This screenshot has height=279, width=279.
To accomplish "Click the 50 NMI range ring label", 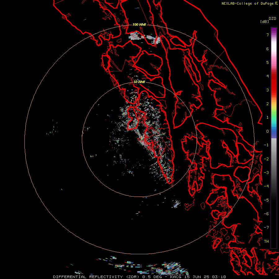I will (139, 82).
